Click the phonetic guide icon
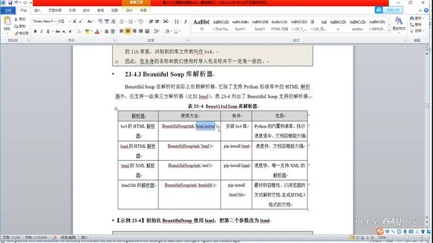Viewport: 433px width, 243px height. [x=107, y=21]
